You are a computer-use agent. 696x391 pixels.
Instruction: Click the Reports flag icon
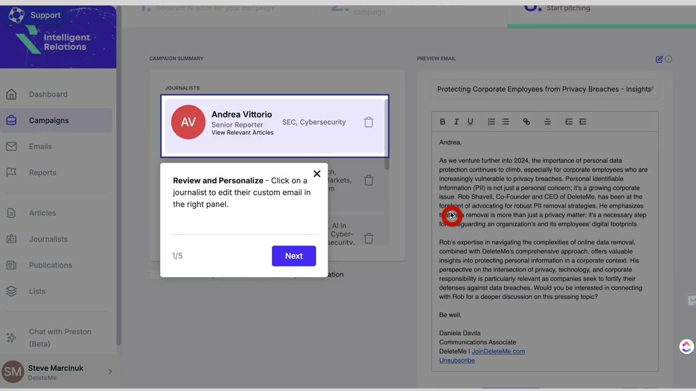(x=11, y=173)
